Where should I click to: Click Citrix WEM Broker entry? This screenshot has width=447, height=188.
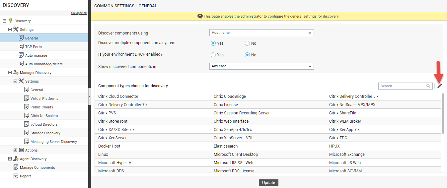pos(345,121)
